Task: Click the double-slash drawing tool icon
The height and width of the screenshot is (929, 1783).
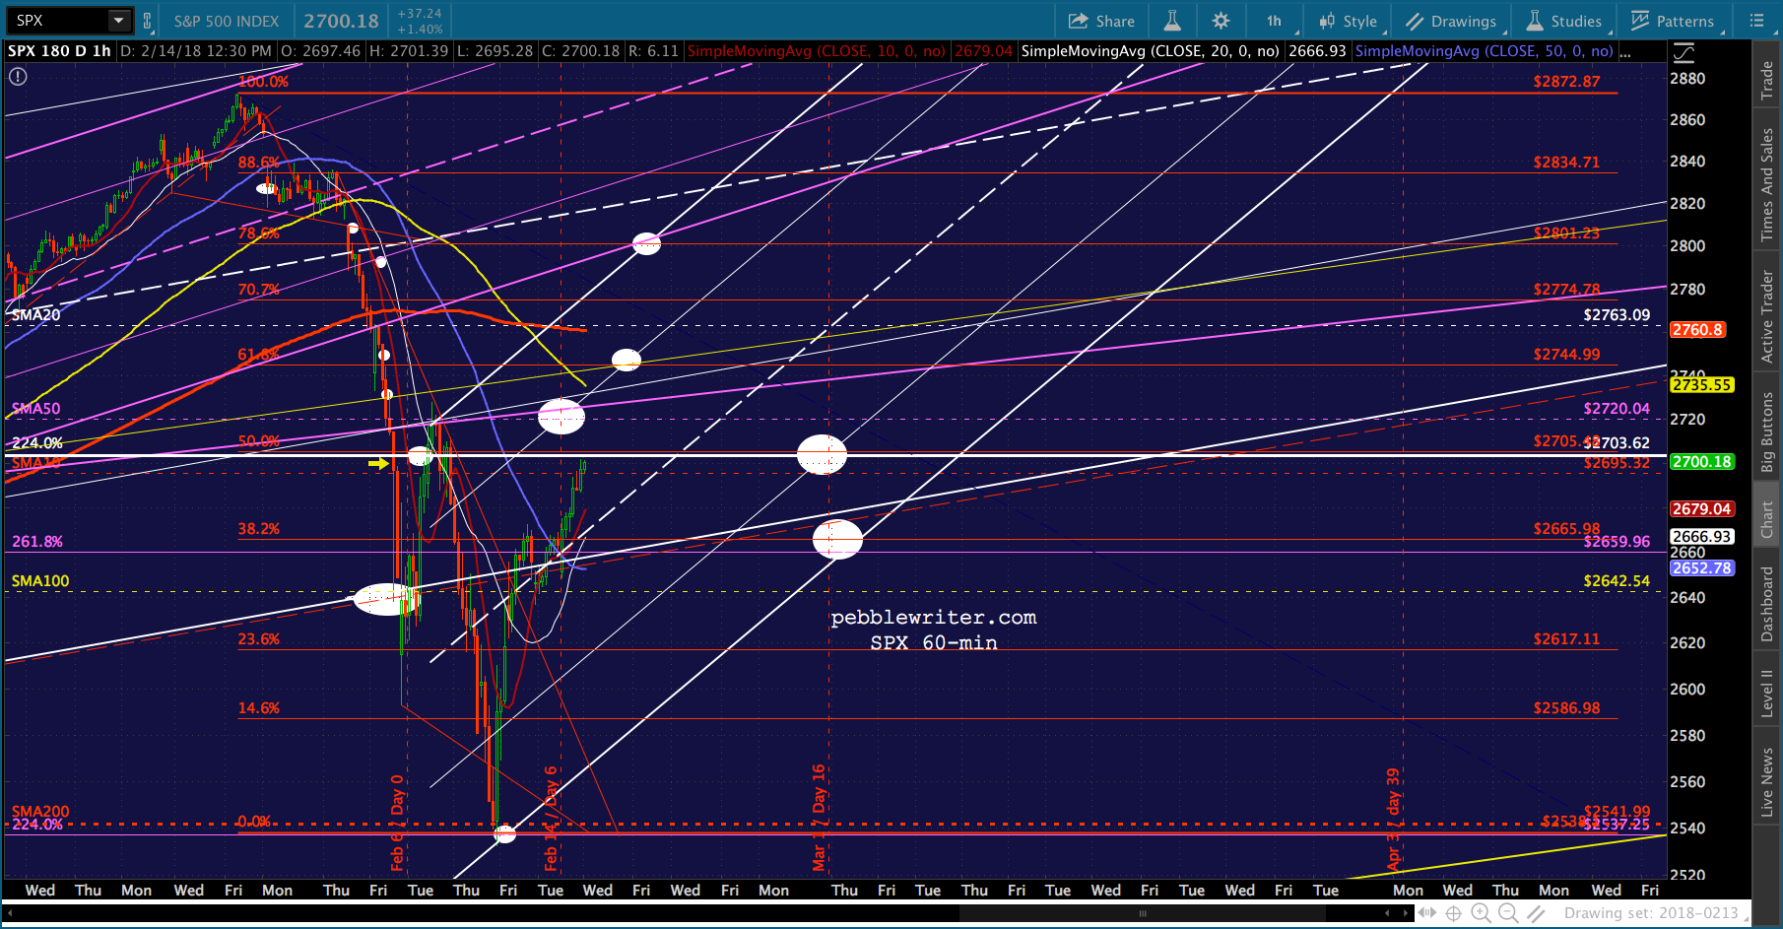Action: click(x=1536, y=913)
